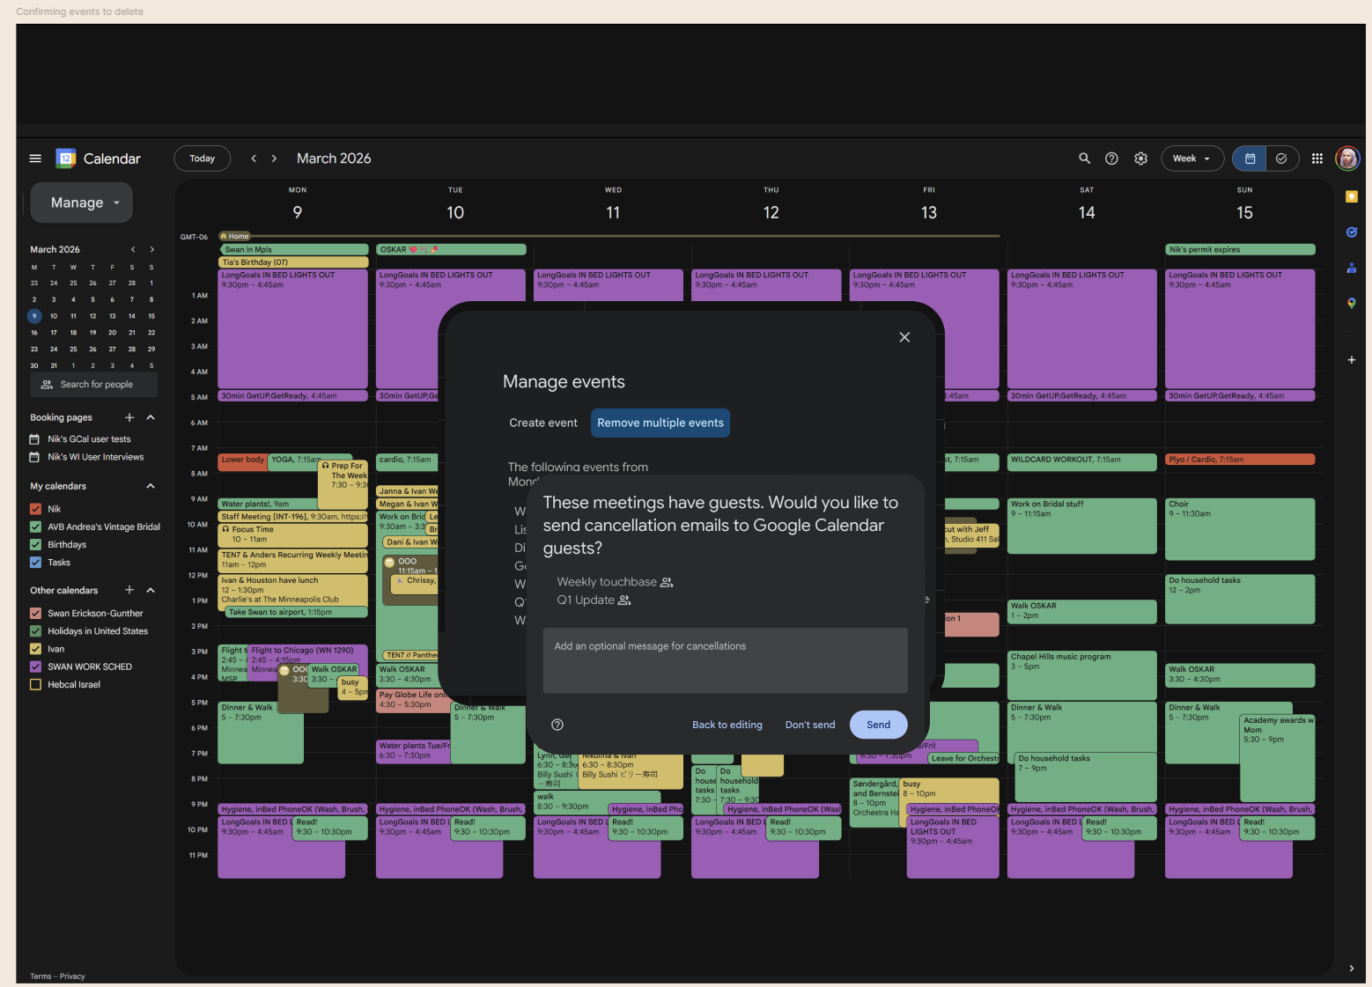Screen dimensions: 1372x987
Task: Open Nik's GCal user tests booking page
Action: [x=89, y=439]
